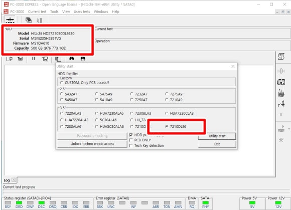Open the Users tests menu
This screenshot has width=291, height=210.
pos(82,12)
